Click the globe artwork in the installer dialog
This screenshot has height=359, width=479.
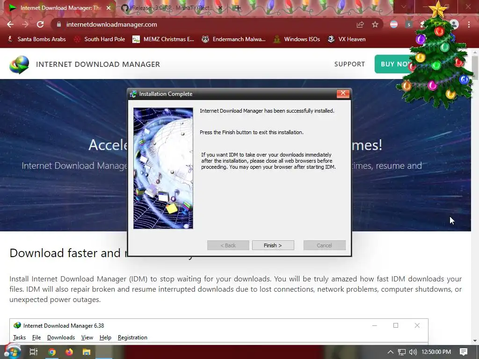pos(163,168)
